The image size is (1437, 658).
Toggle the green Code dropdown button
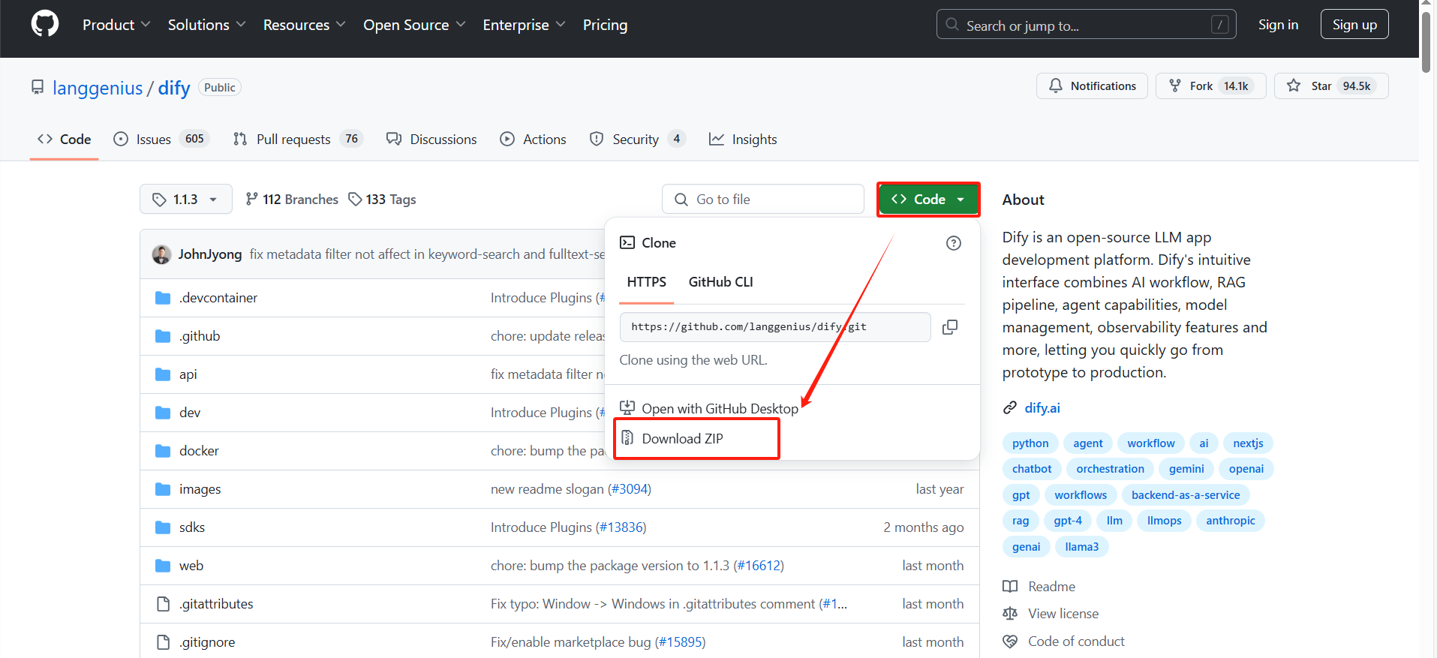(928, 199)
